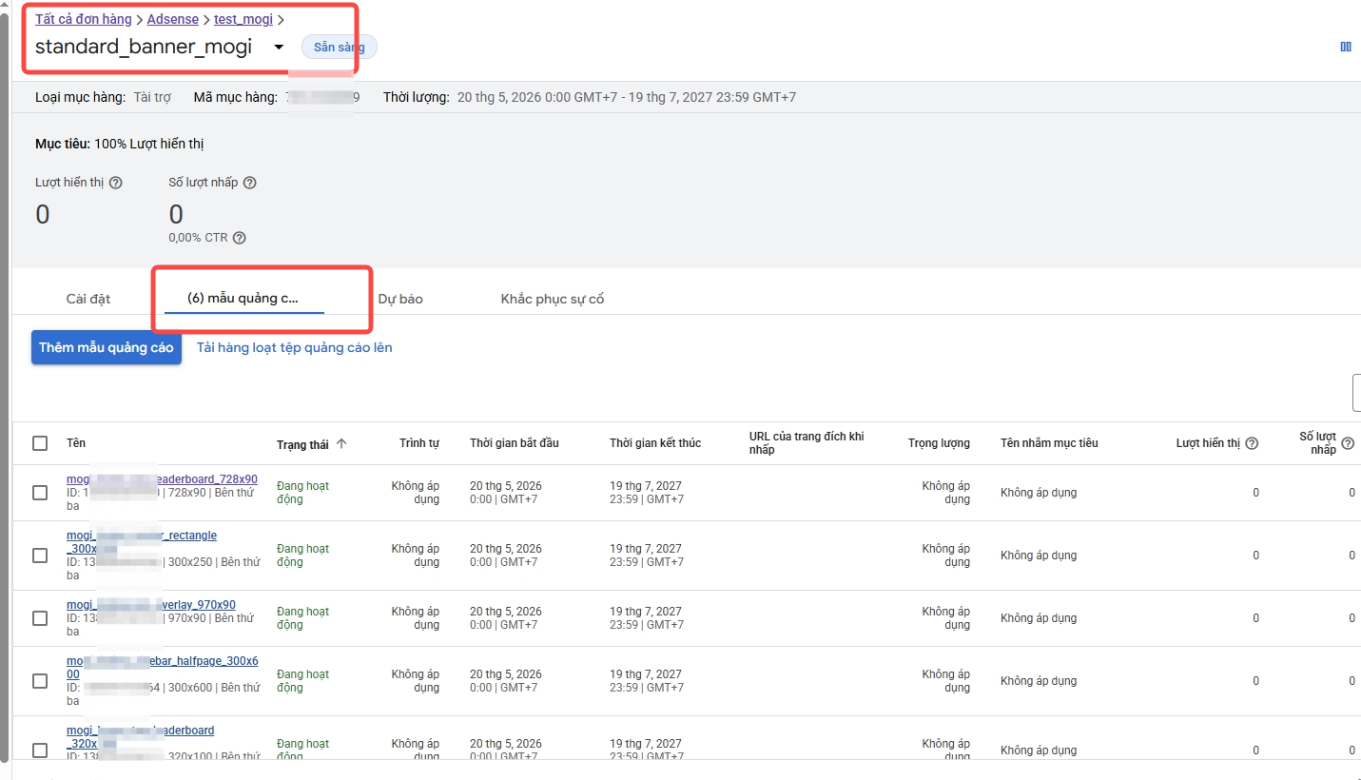This screenshot has width=1361, height=780.
Task: Open the halfpage_300x600 creative link
Action: point(163,667)
